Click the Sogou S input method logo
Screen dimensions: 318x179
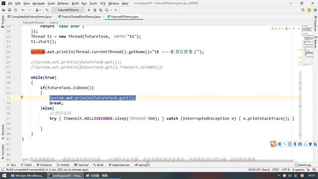[x=273, y=144]
